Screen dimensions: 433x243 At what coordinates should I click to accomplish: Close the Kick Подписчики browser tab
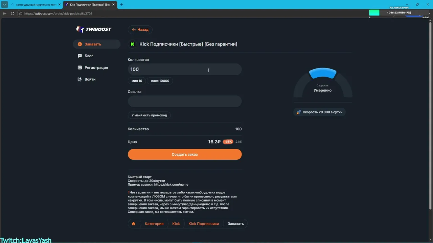[113, 5]
